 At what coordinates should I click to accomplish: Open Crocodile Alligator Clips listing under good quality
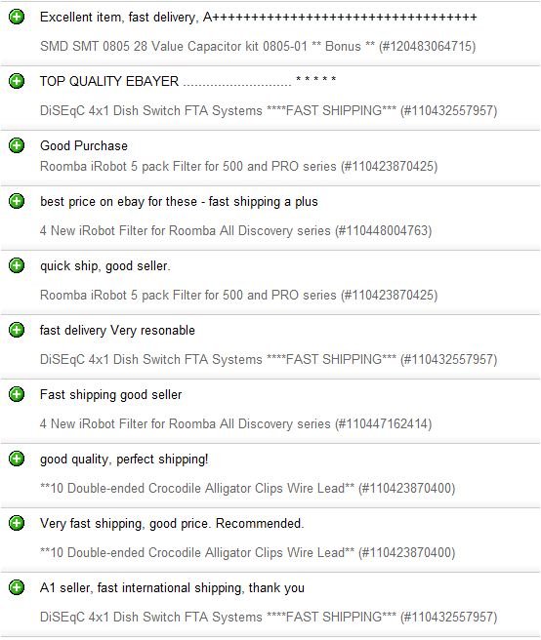coord(248,488)
